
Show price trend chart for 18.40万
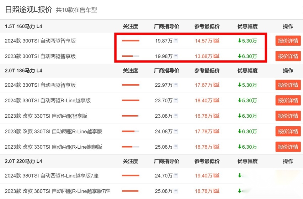(x=217, y=100)
